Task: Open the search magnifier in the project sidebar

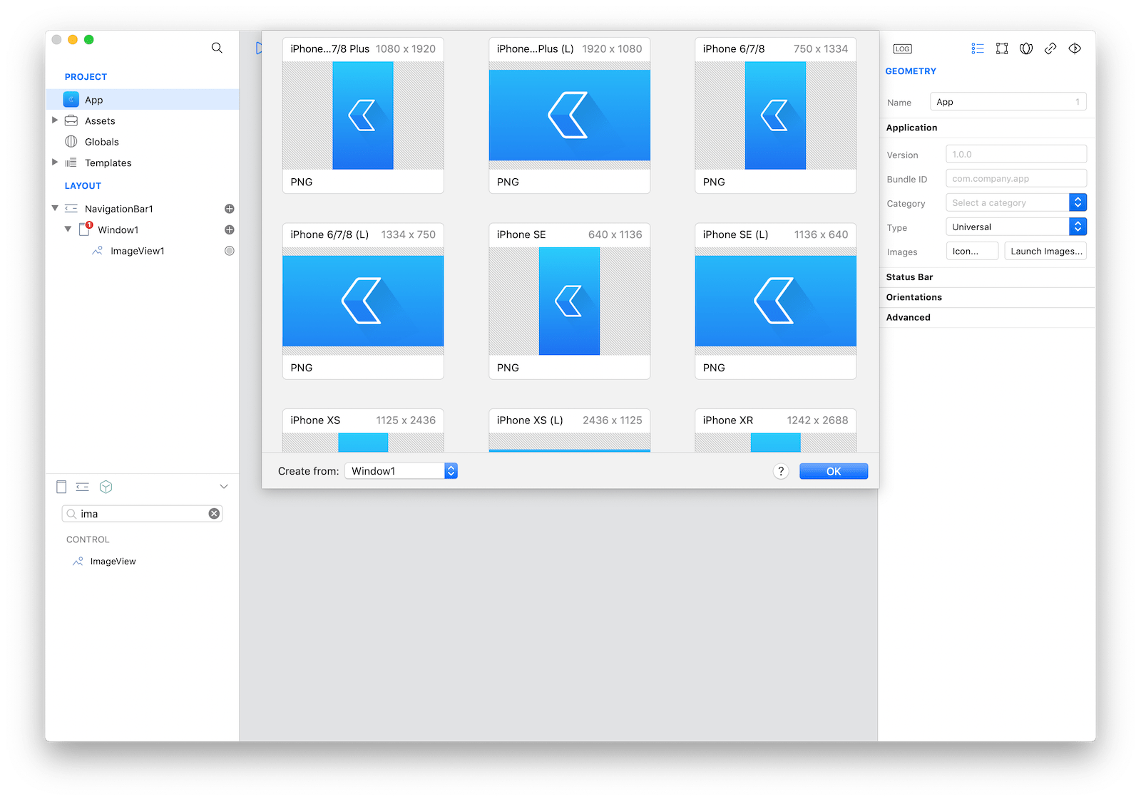Action: [x=217, y=48]
